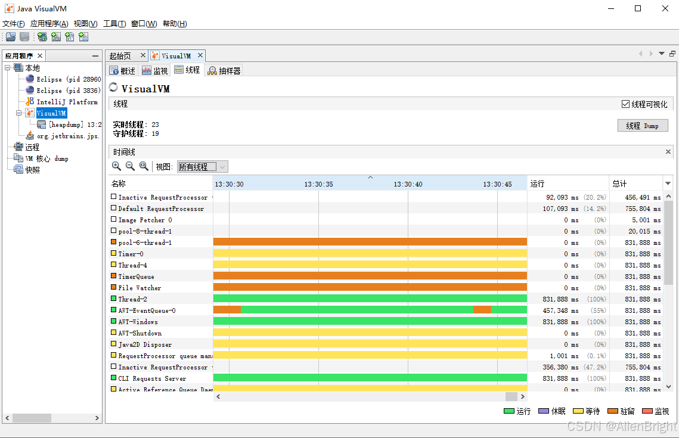Click the heapdump snapshot icon in the tree
The image size is (679, 438).
(x=42, y=125)
